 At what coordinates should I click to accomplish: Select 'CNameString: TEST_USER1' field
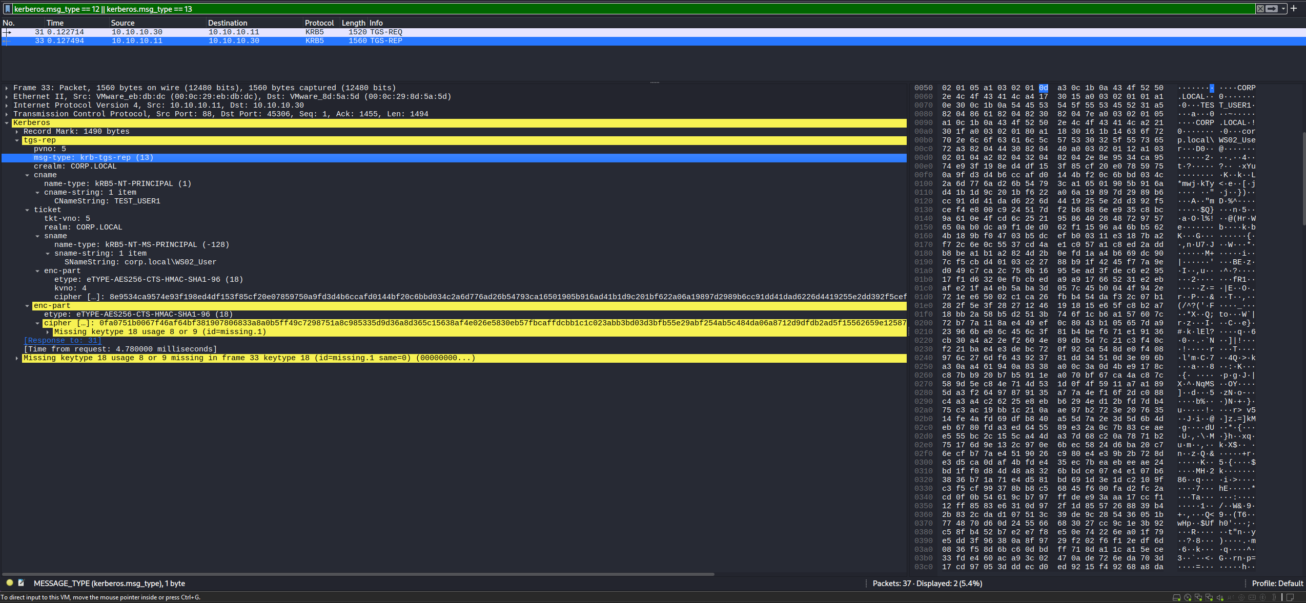pos(107,201)
